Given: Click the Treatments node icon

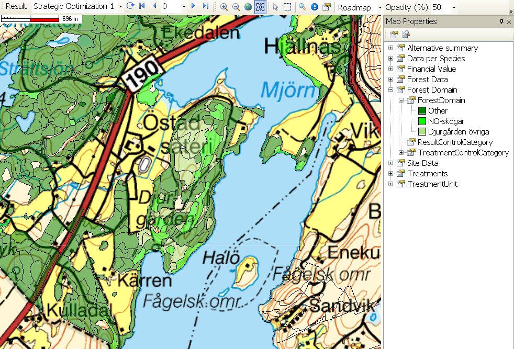Looking at the screenshot, I should (400, 174).
